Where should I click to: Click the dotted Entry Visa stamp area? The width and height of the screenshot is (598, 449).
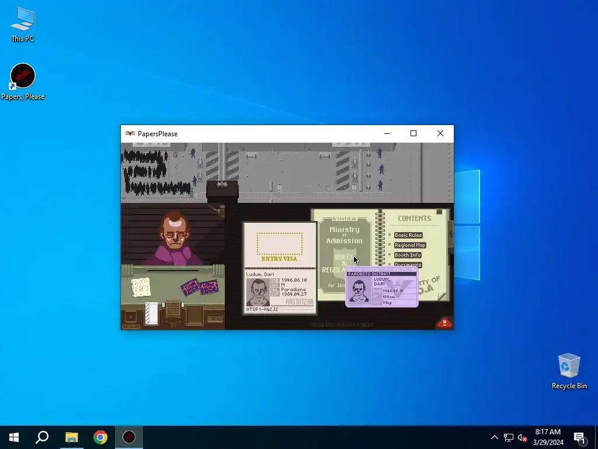(280, 244)
